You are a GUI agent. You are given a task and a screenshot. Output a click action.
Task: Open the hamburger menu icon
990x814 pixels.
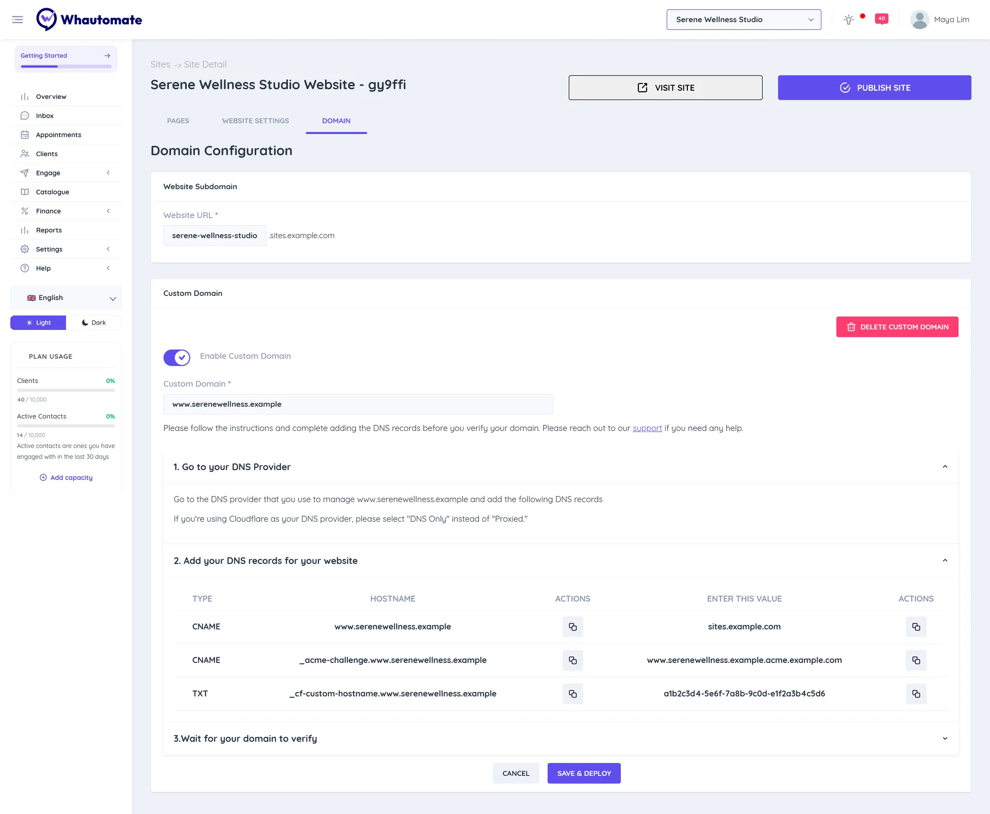[x=18, y=20]
